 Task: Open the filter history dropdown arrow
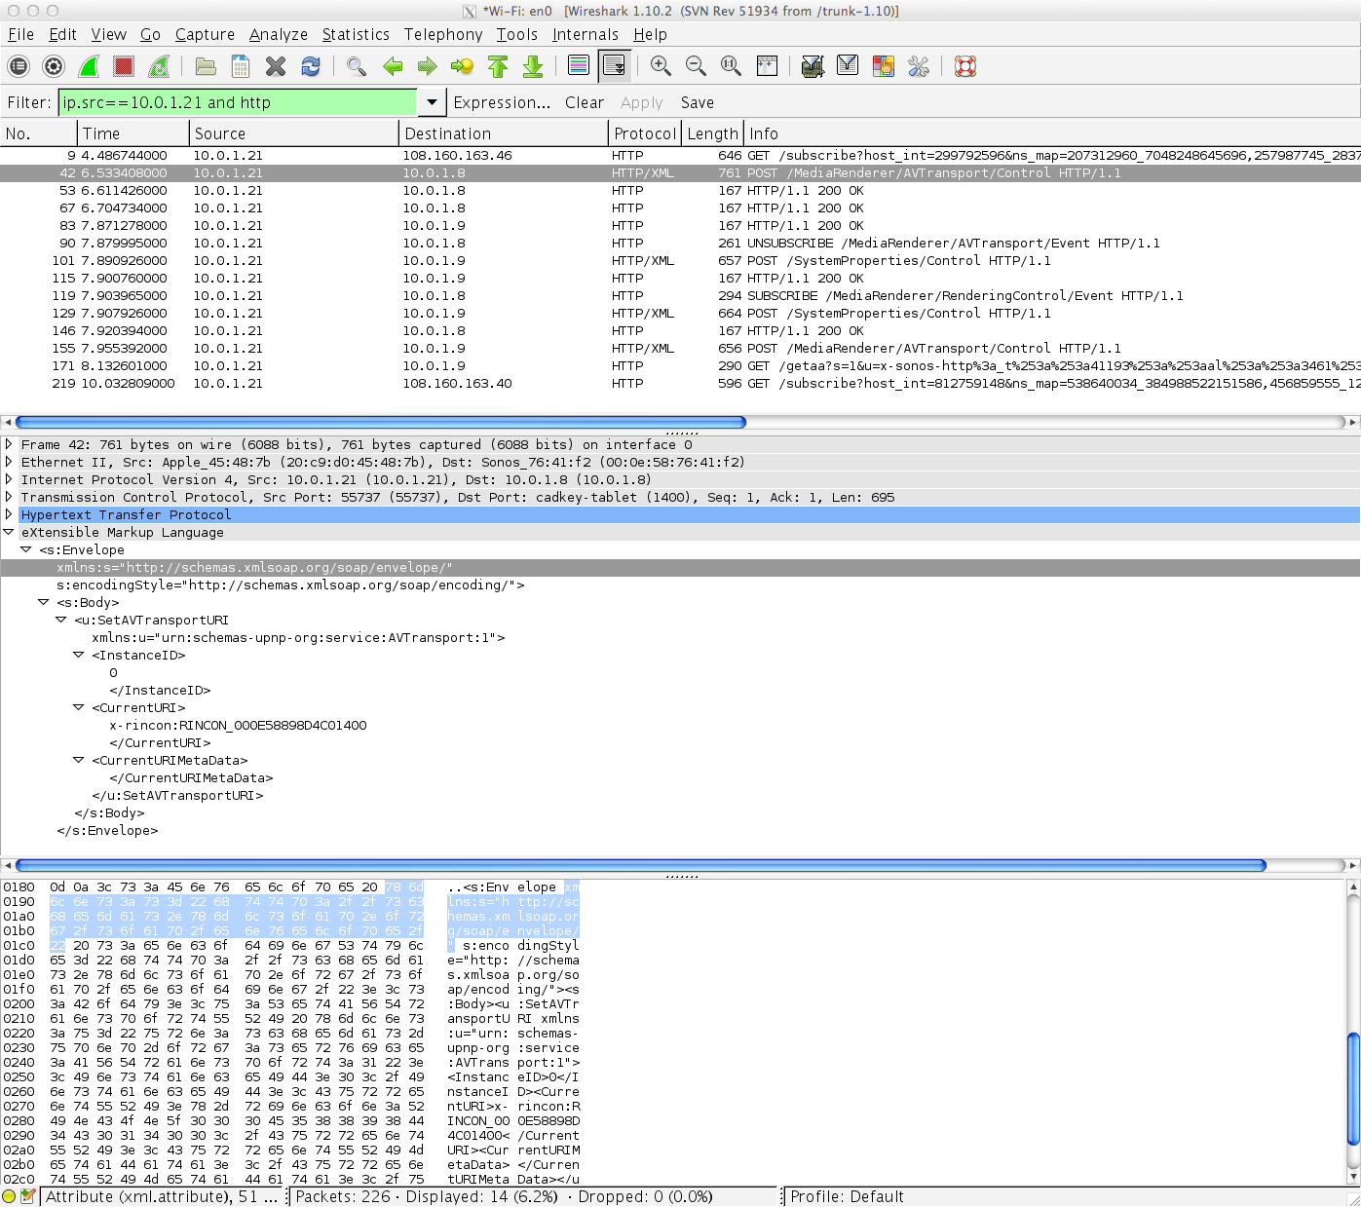click(x=432, y=102)
